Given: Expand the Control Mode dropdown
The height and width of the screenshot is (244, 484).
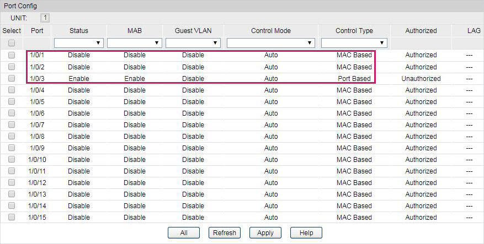Looking at the screenshot, I should (x=270, y=43).
